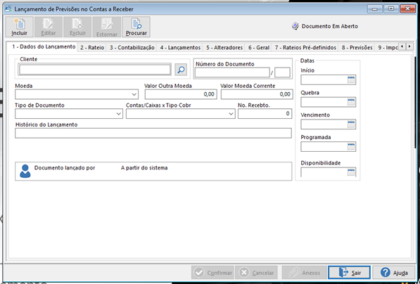The width and height of the screenshot is (420, 284).
Task: Click the 'Documento lançado por' label
Action: click(65, 168)
